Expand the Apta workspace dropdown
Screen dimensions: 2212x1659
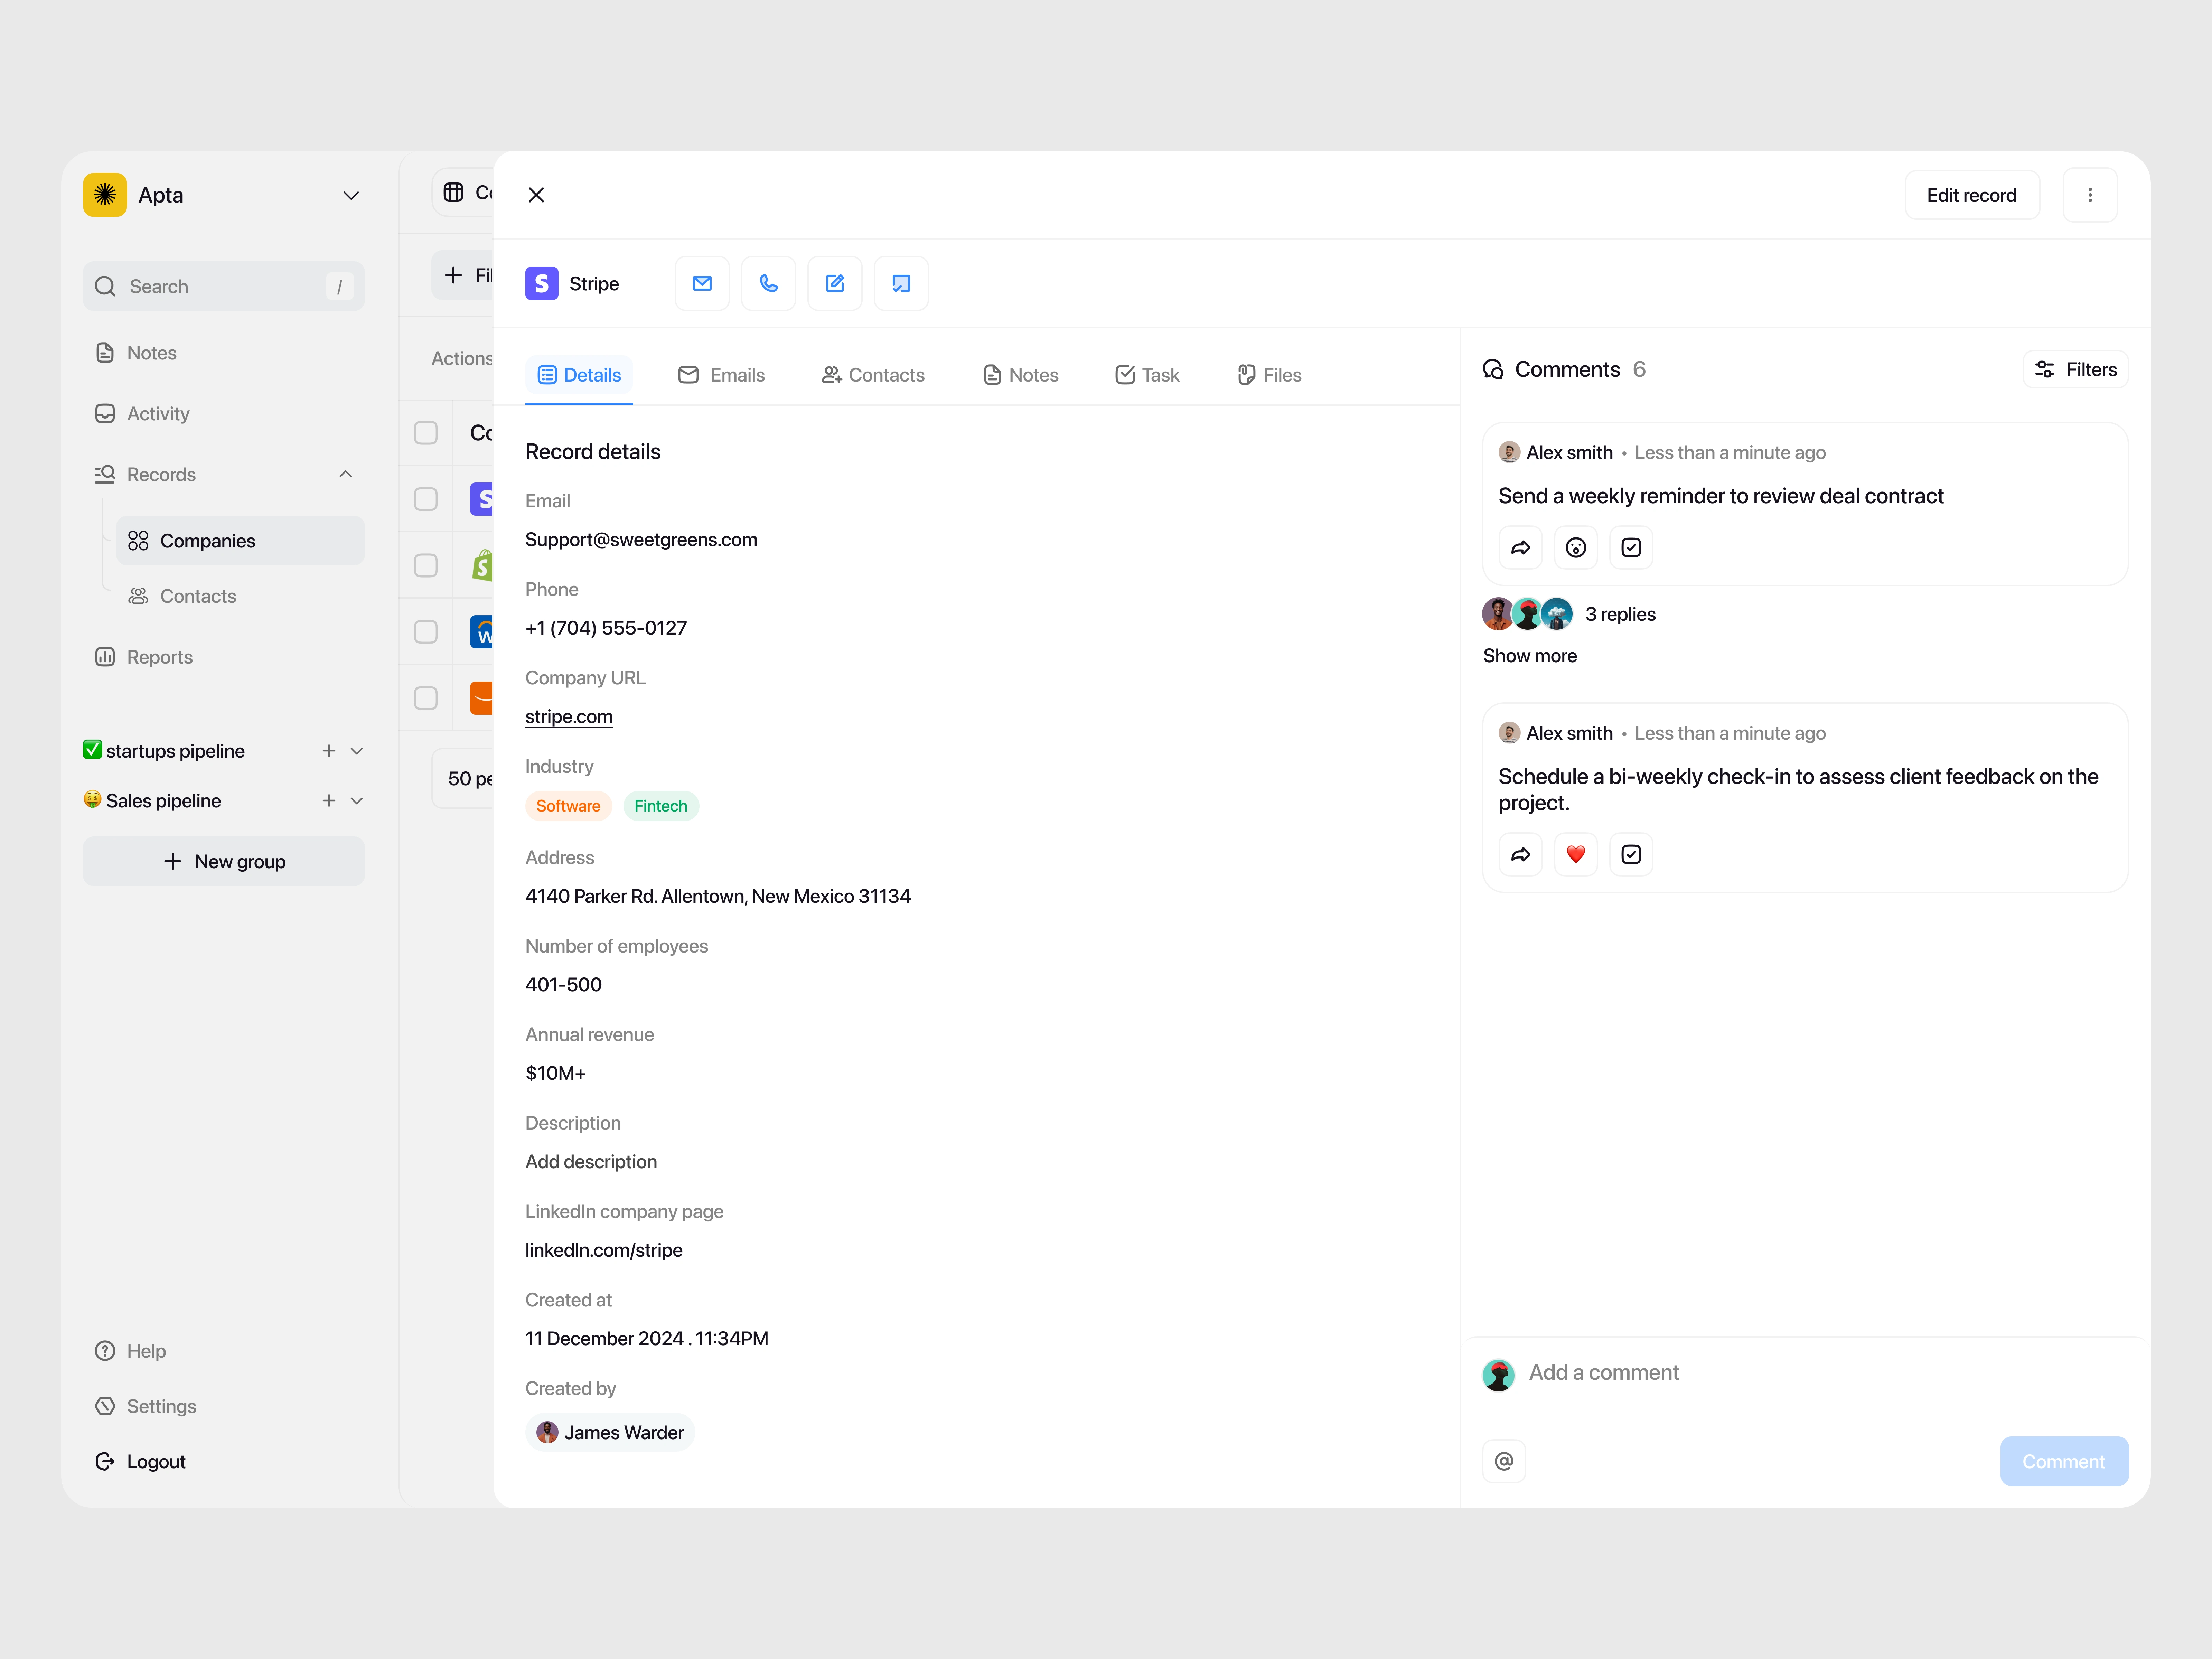pyautogui.click(x=351, y=196)
